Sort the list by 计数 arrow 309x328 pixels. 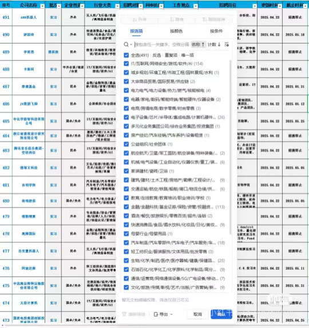[x=219, y=45]
